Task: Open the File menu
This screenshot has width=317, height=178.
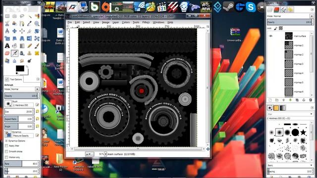Action: 70,22
